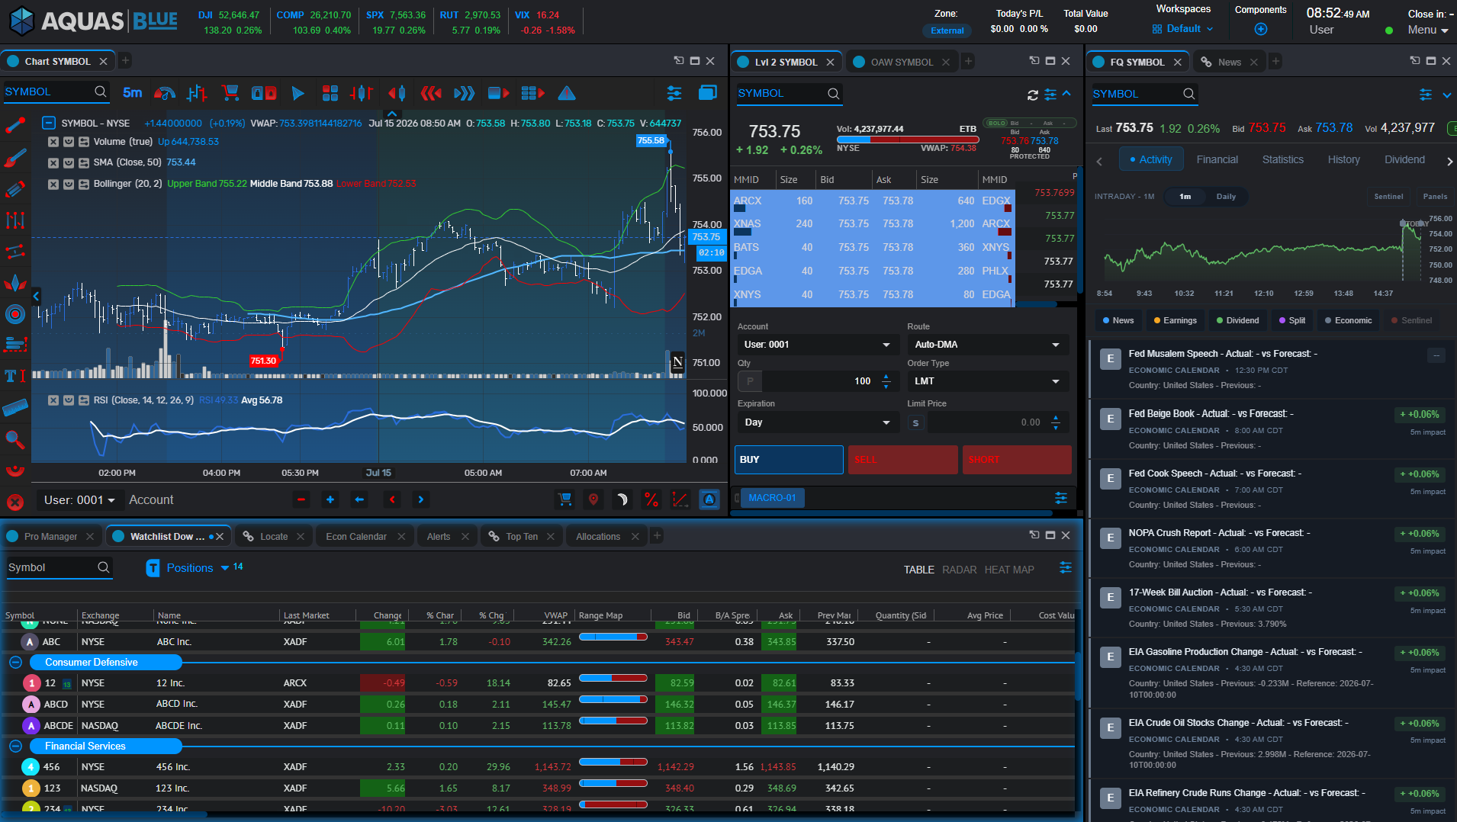Click the Lvl 2 SYMBOL search field
This screenshot has width=1457, height=822.
pos(788,94)
